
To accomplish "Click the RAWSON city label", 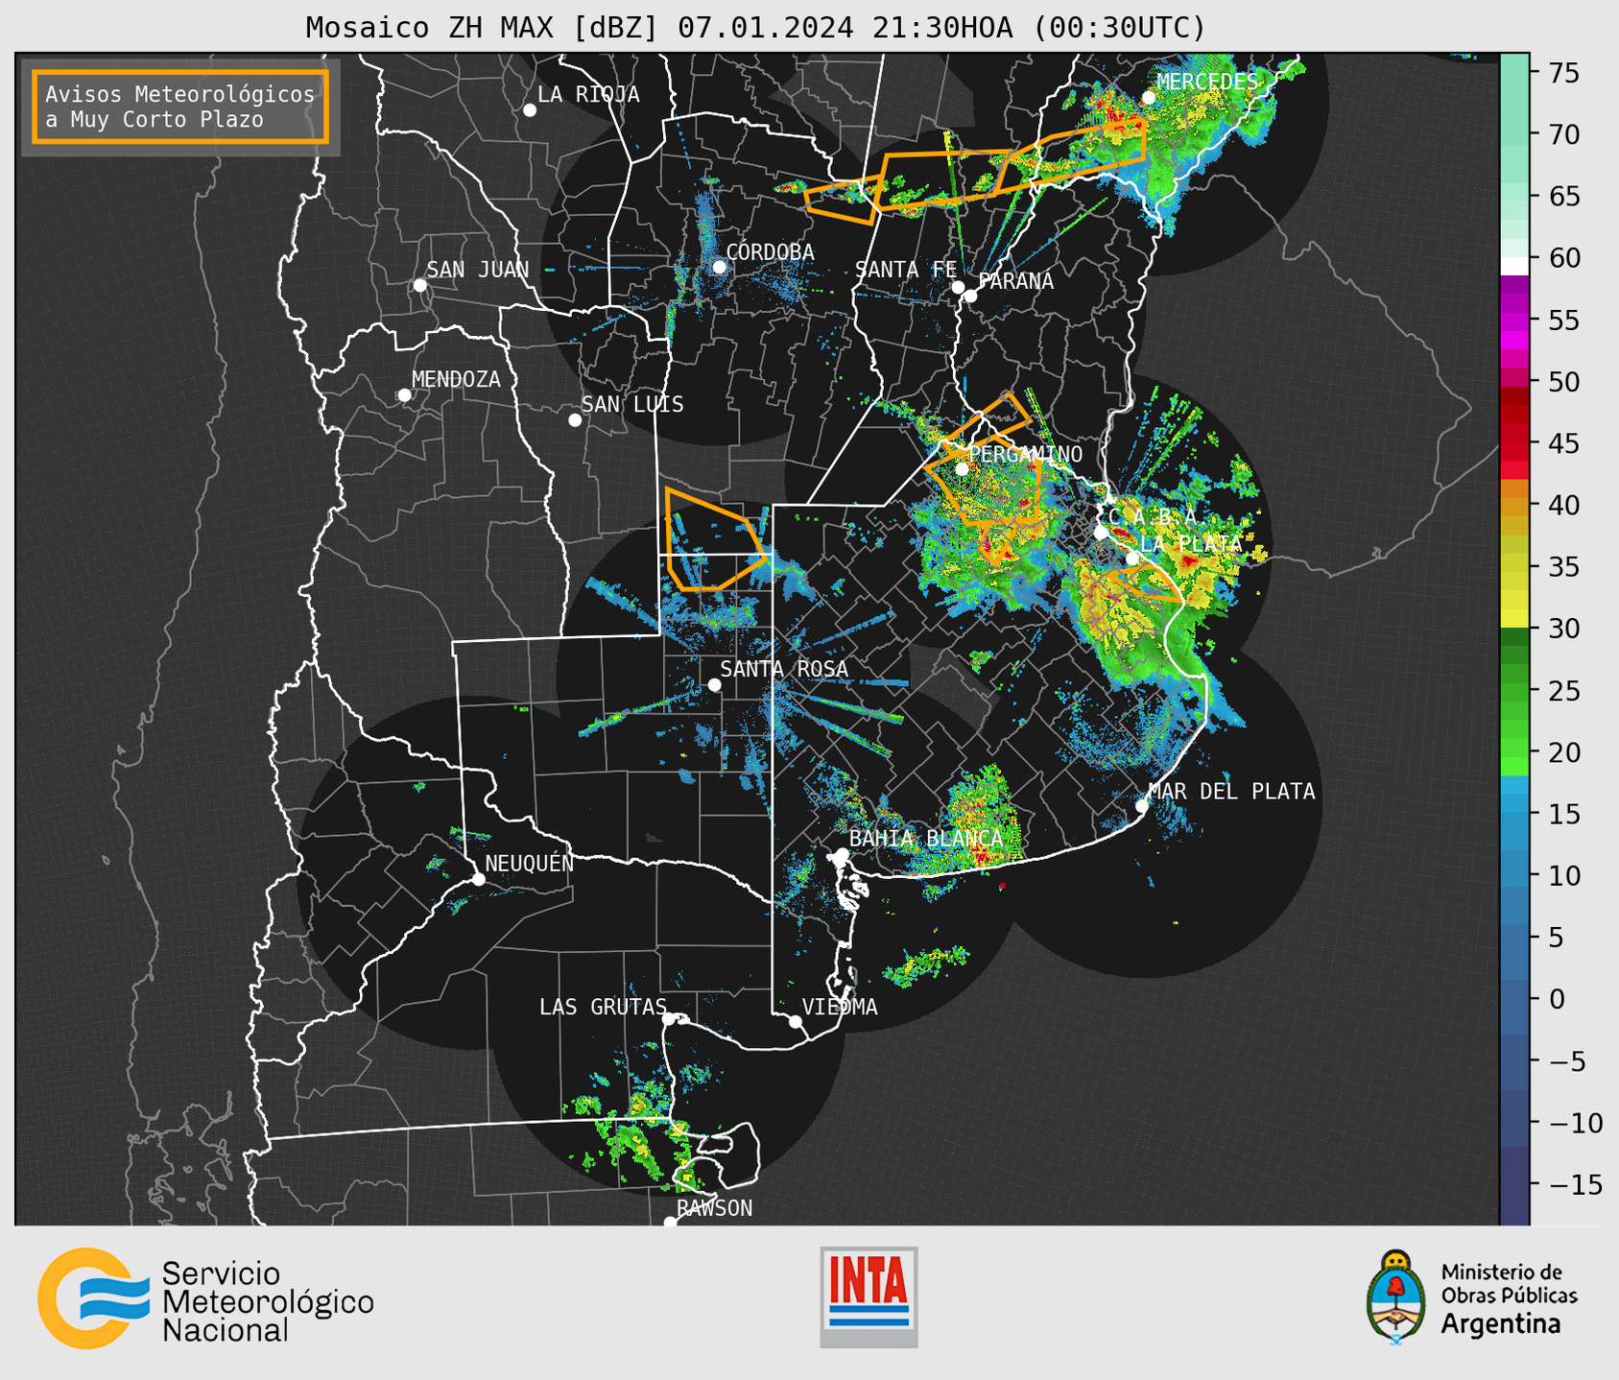I will [714, 1208].
